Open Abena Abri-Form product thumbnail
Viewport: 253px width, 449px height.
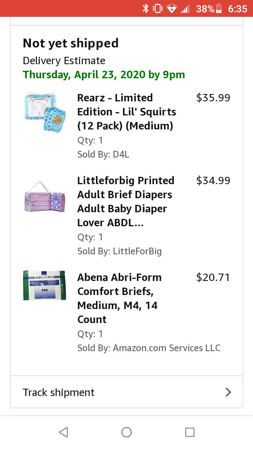point(45,285)
